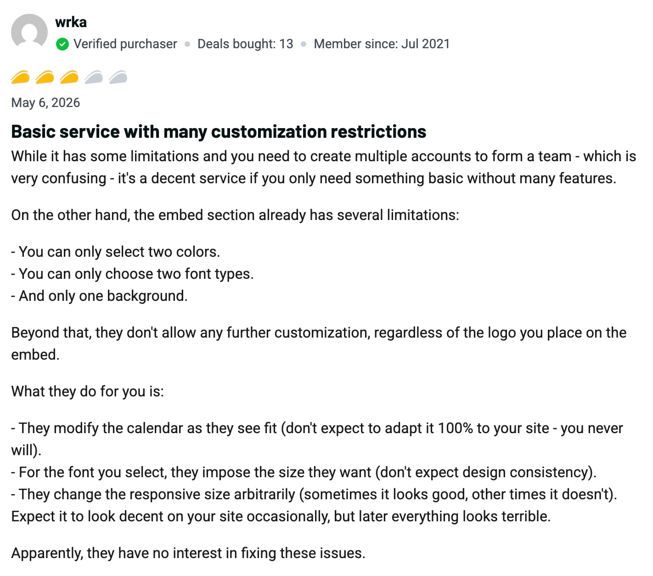Click the line 'You can only select two colors'
The width and height of the screenshot is (653, 576).
coord(116,252)
